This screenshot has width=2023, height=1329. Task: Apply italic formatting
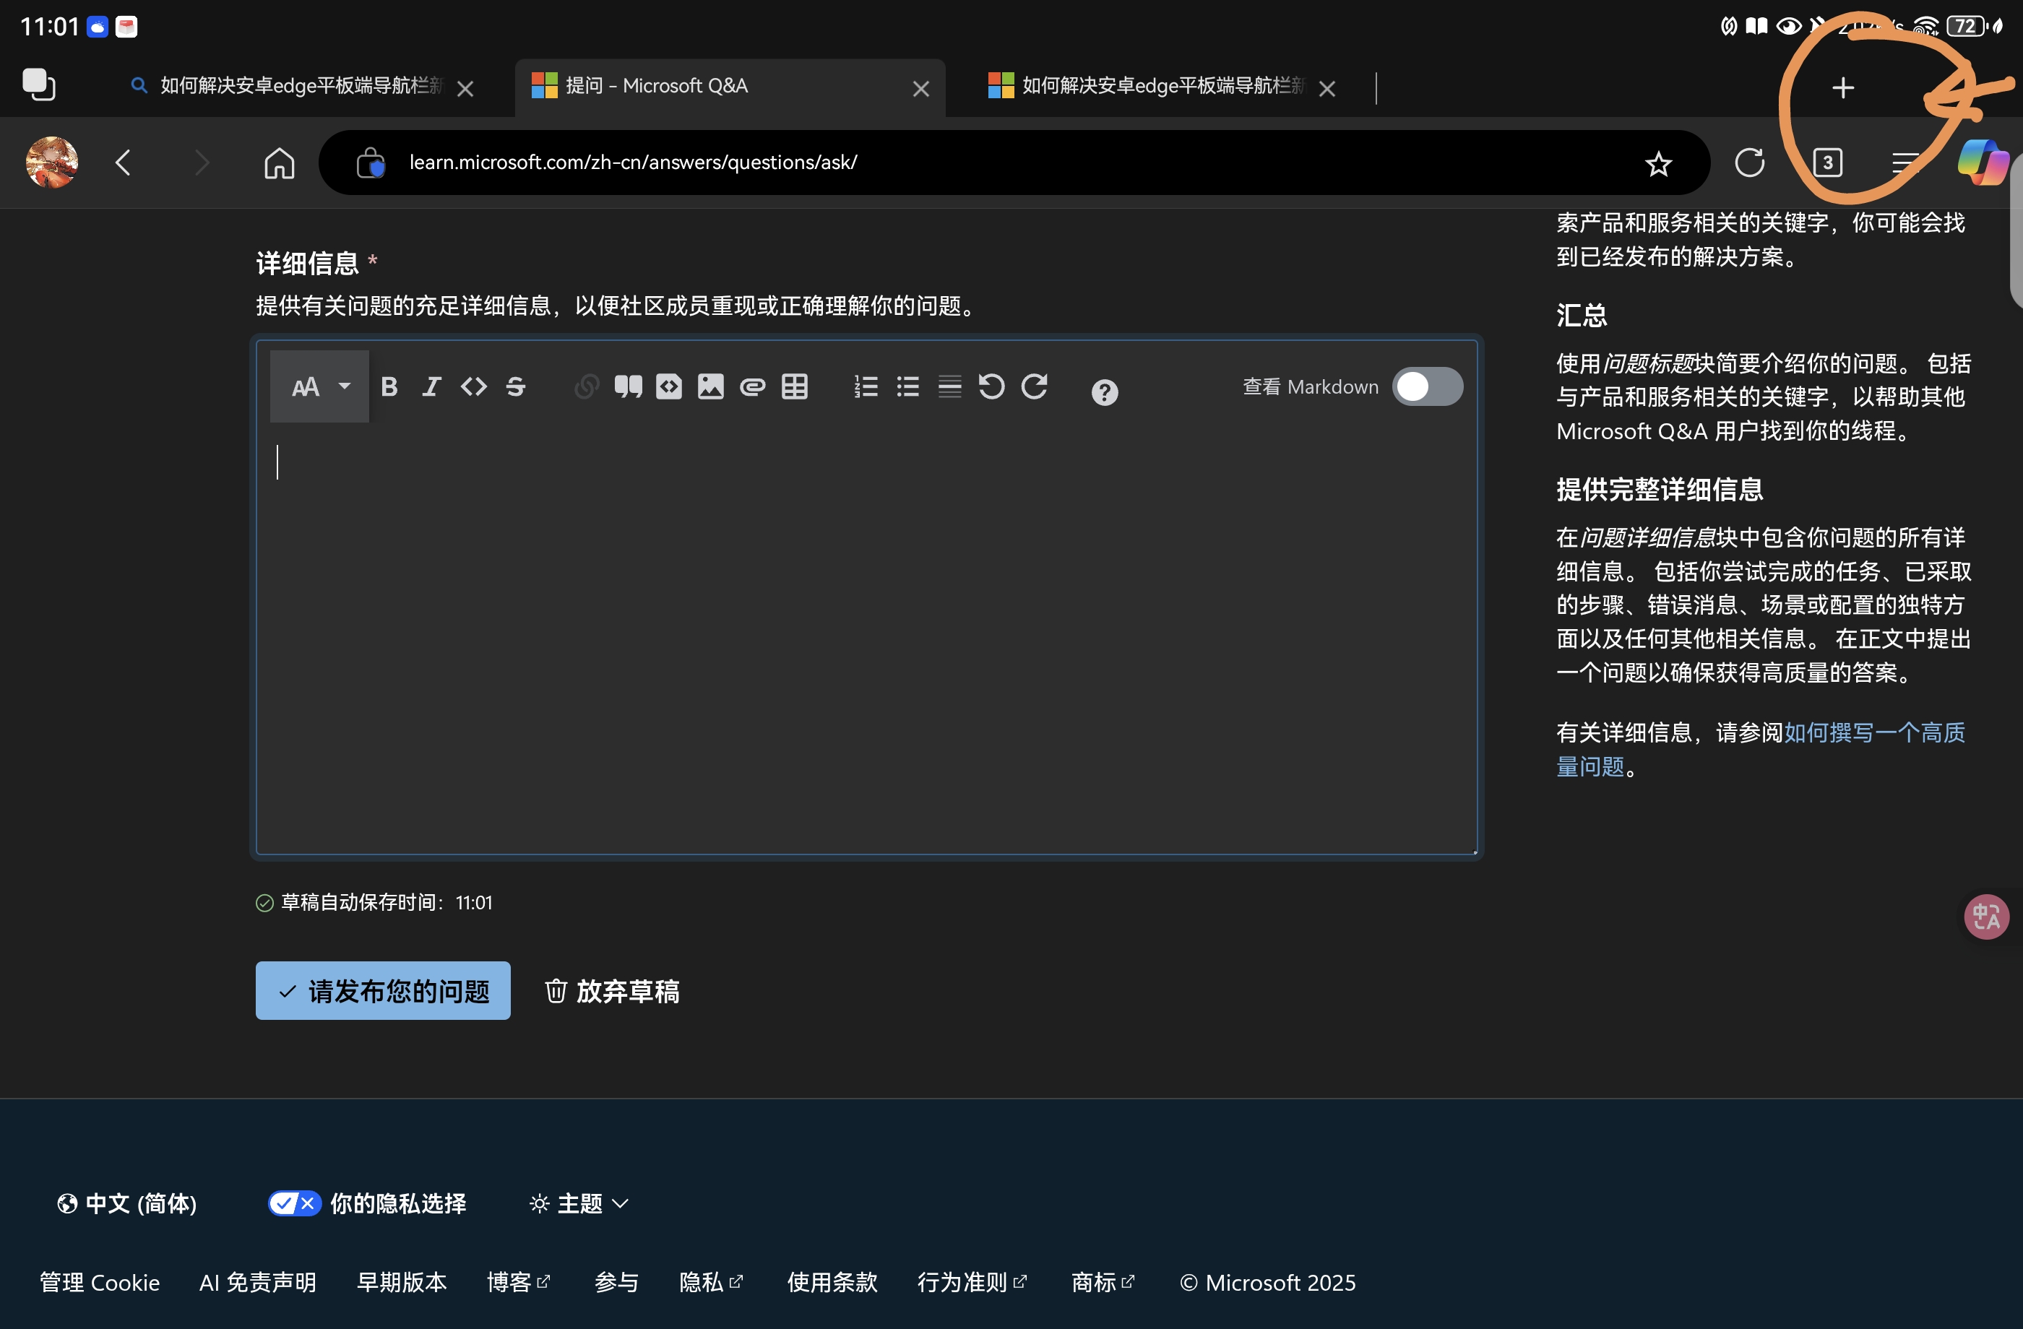click(431, 386)
